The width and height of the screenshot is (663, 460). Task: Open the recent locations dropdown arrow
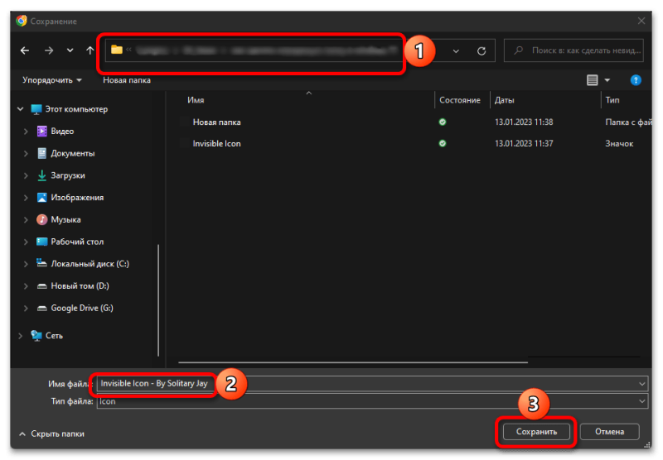coord(70,50)
